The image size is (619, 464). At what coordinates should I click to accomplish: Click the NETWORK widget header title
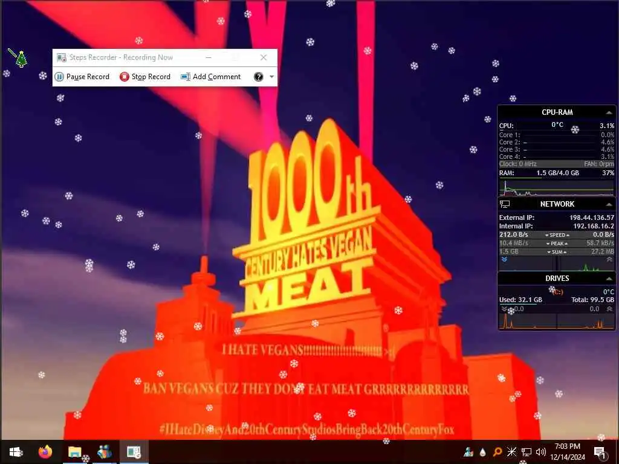557,204
